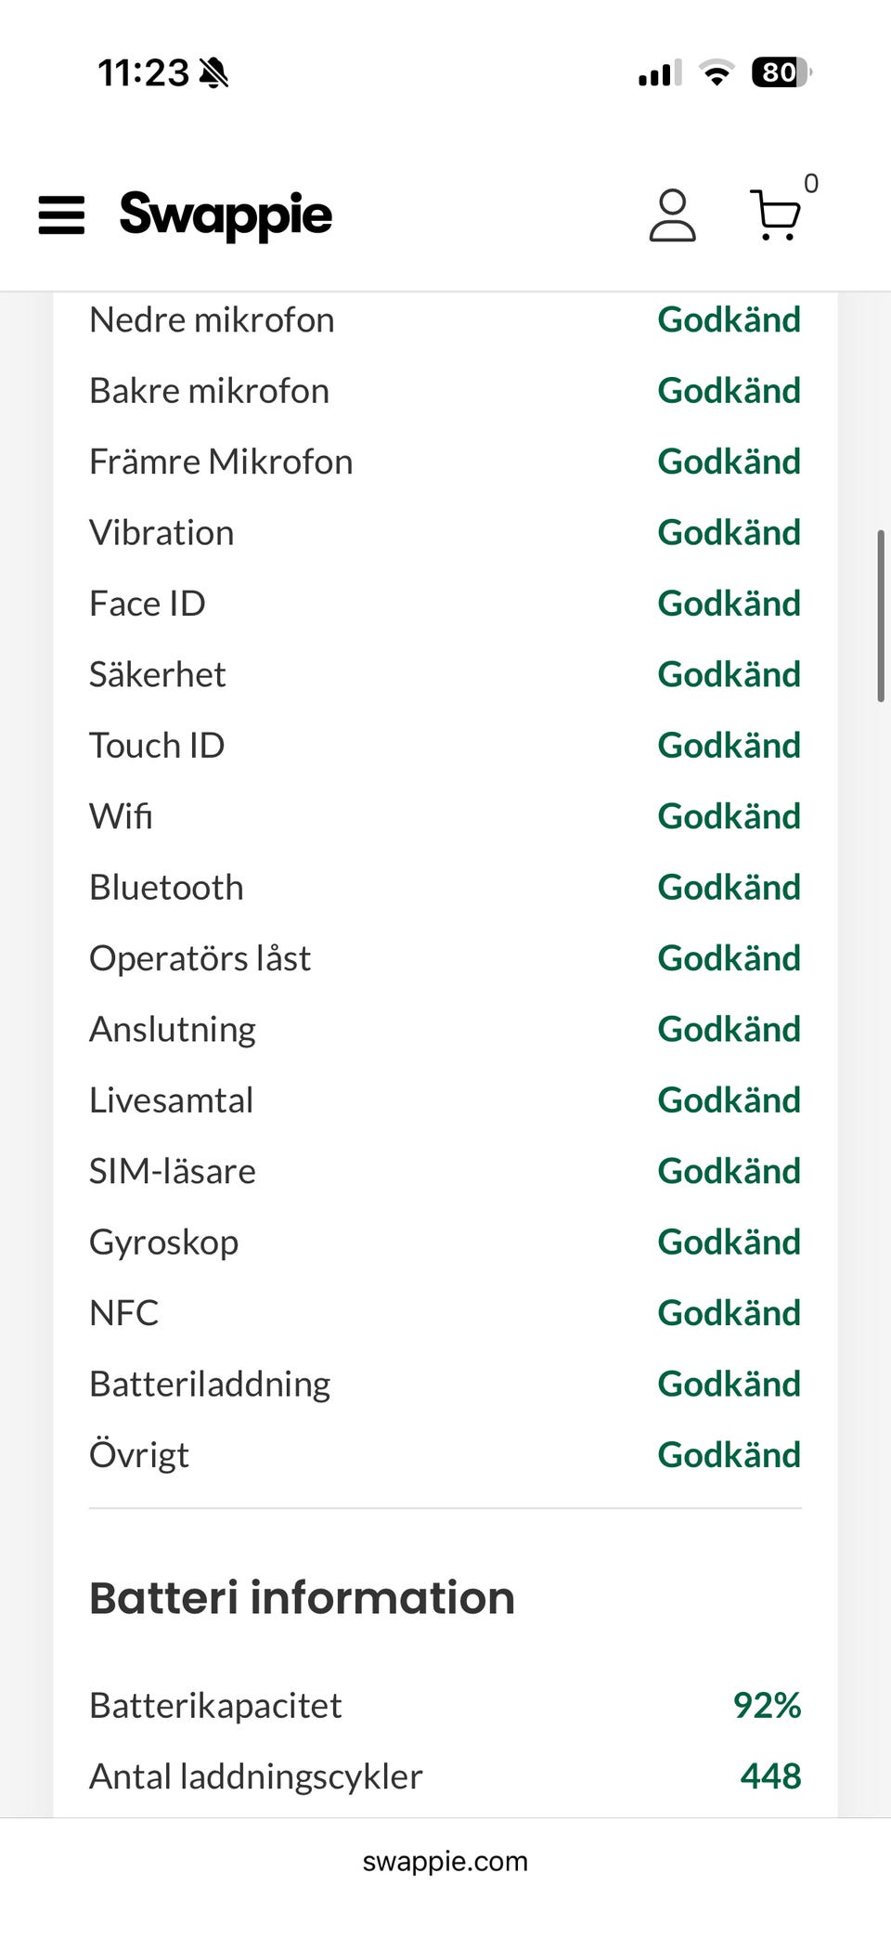Tap Godkänd status next to Bluetooth
The image size is (891, 1938).
[729, 888]
